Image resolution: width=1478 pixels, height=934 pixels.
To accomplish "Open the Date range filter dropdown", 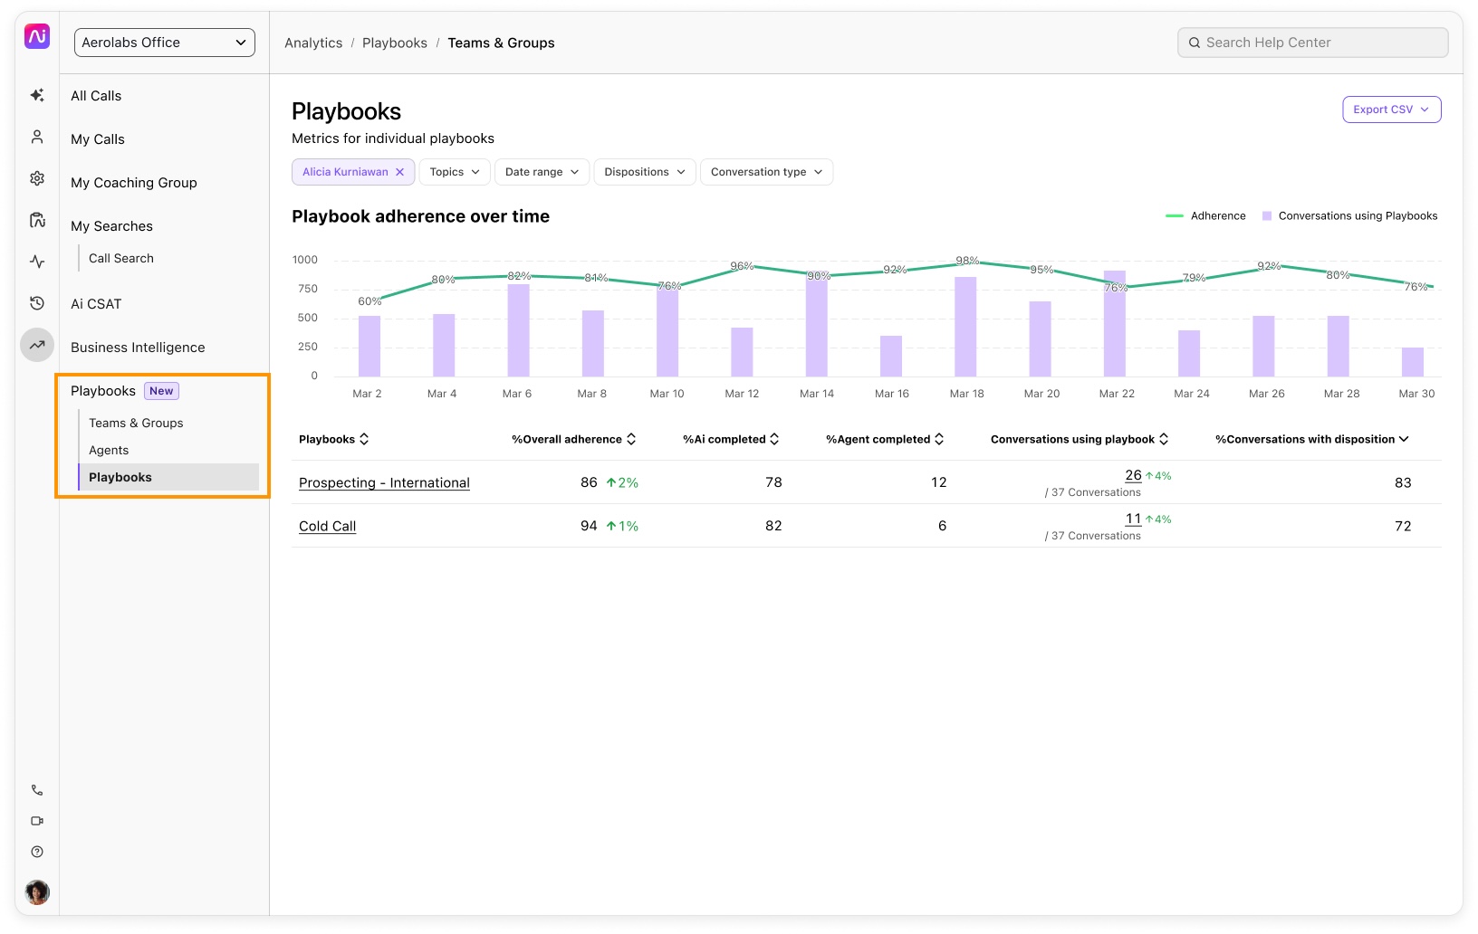I will tap(542, 172).
